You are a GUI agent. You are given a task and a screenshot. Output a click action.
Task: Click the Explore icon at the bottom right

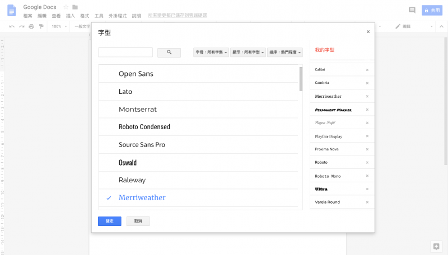coord(436,247)
